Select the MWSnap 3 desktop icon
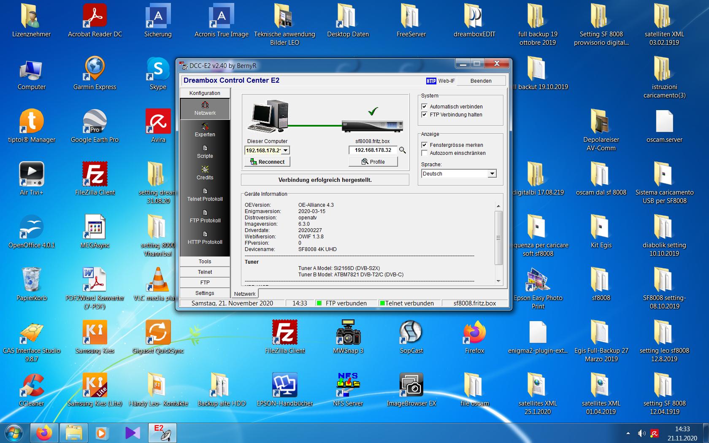Image resolution: width=709 pixels, height=443 pixels. 348,338
